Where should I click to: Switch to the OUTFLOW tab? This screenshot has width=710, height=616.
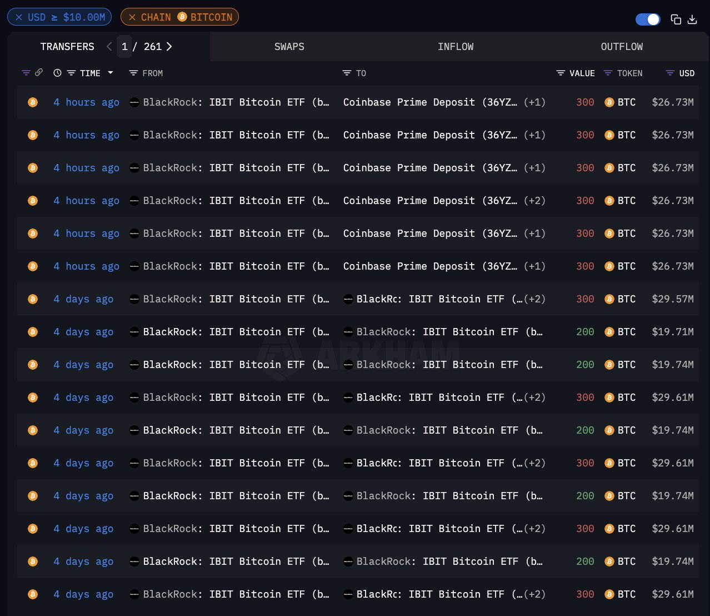[x=622, y=47]
